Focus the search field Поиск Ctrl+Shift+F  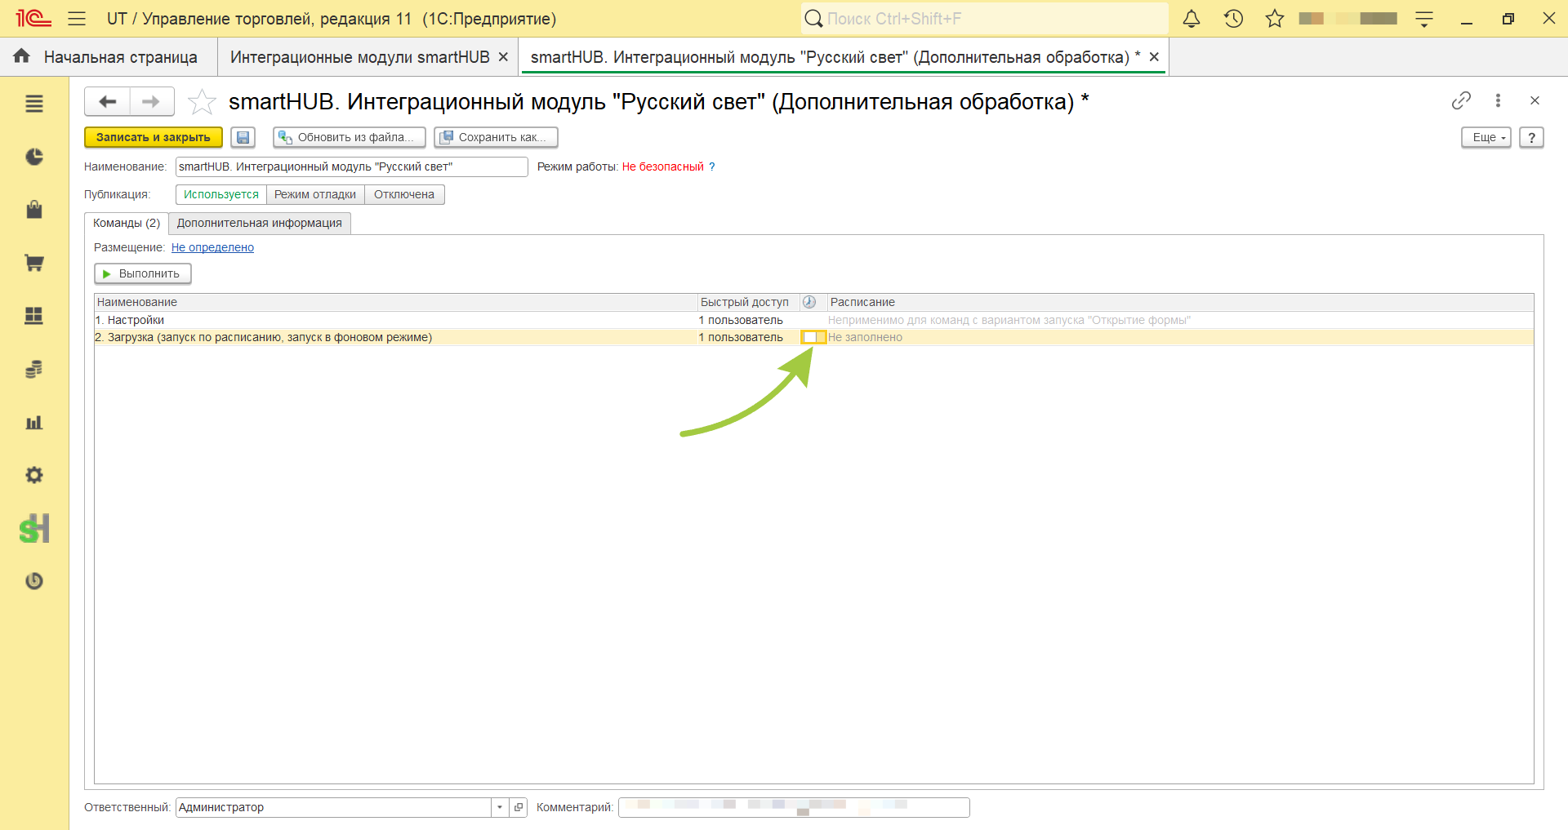click(984, 18)
